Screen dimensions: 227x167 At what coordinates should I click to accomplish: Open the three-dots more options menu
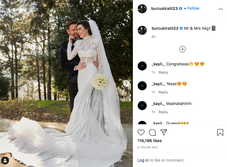[x=220, y=9]
